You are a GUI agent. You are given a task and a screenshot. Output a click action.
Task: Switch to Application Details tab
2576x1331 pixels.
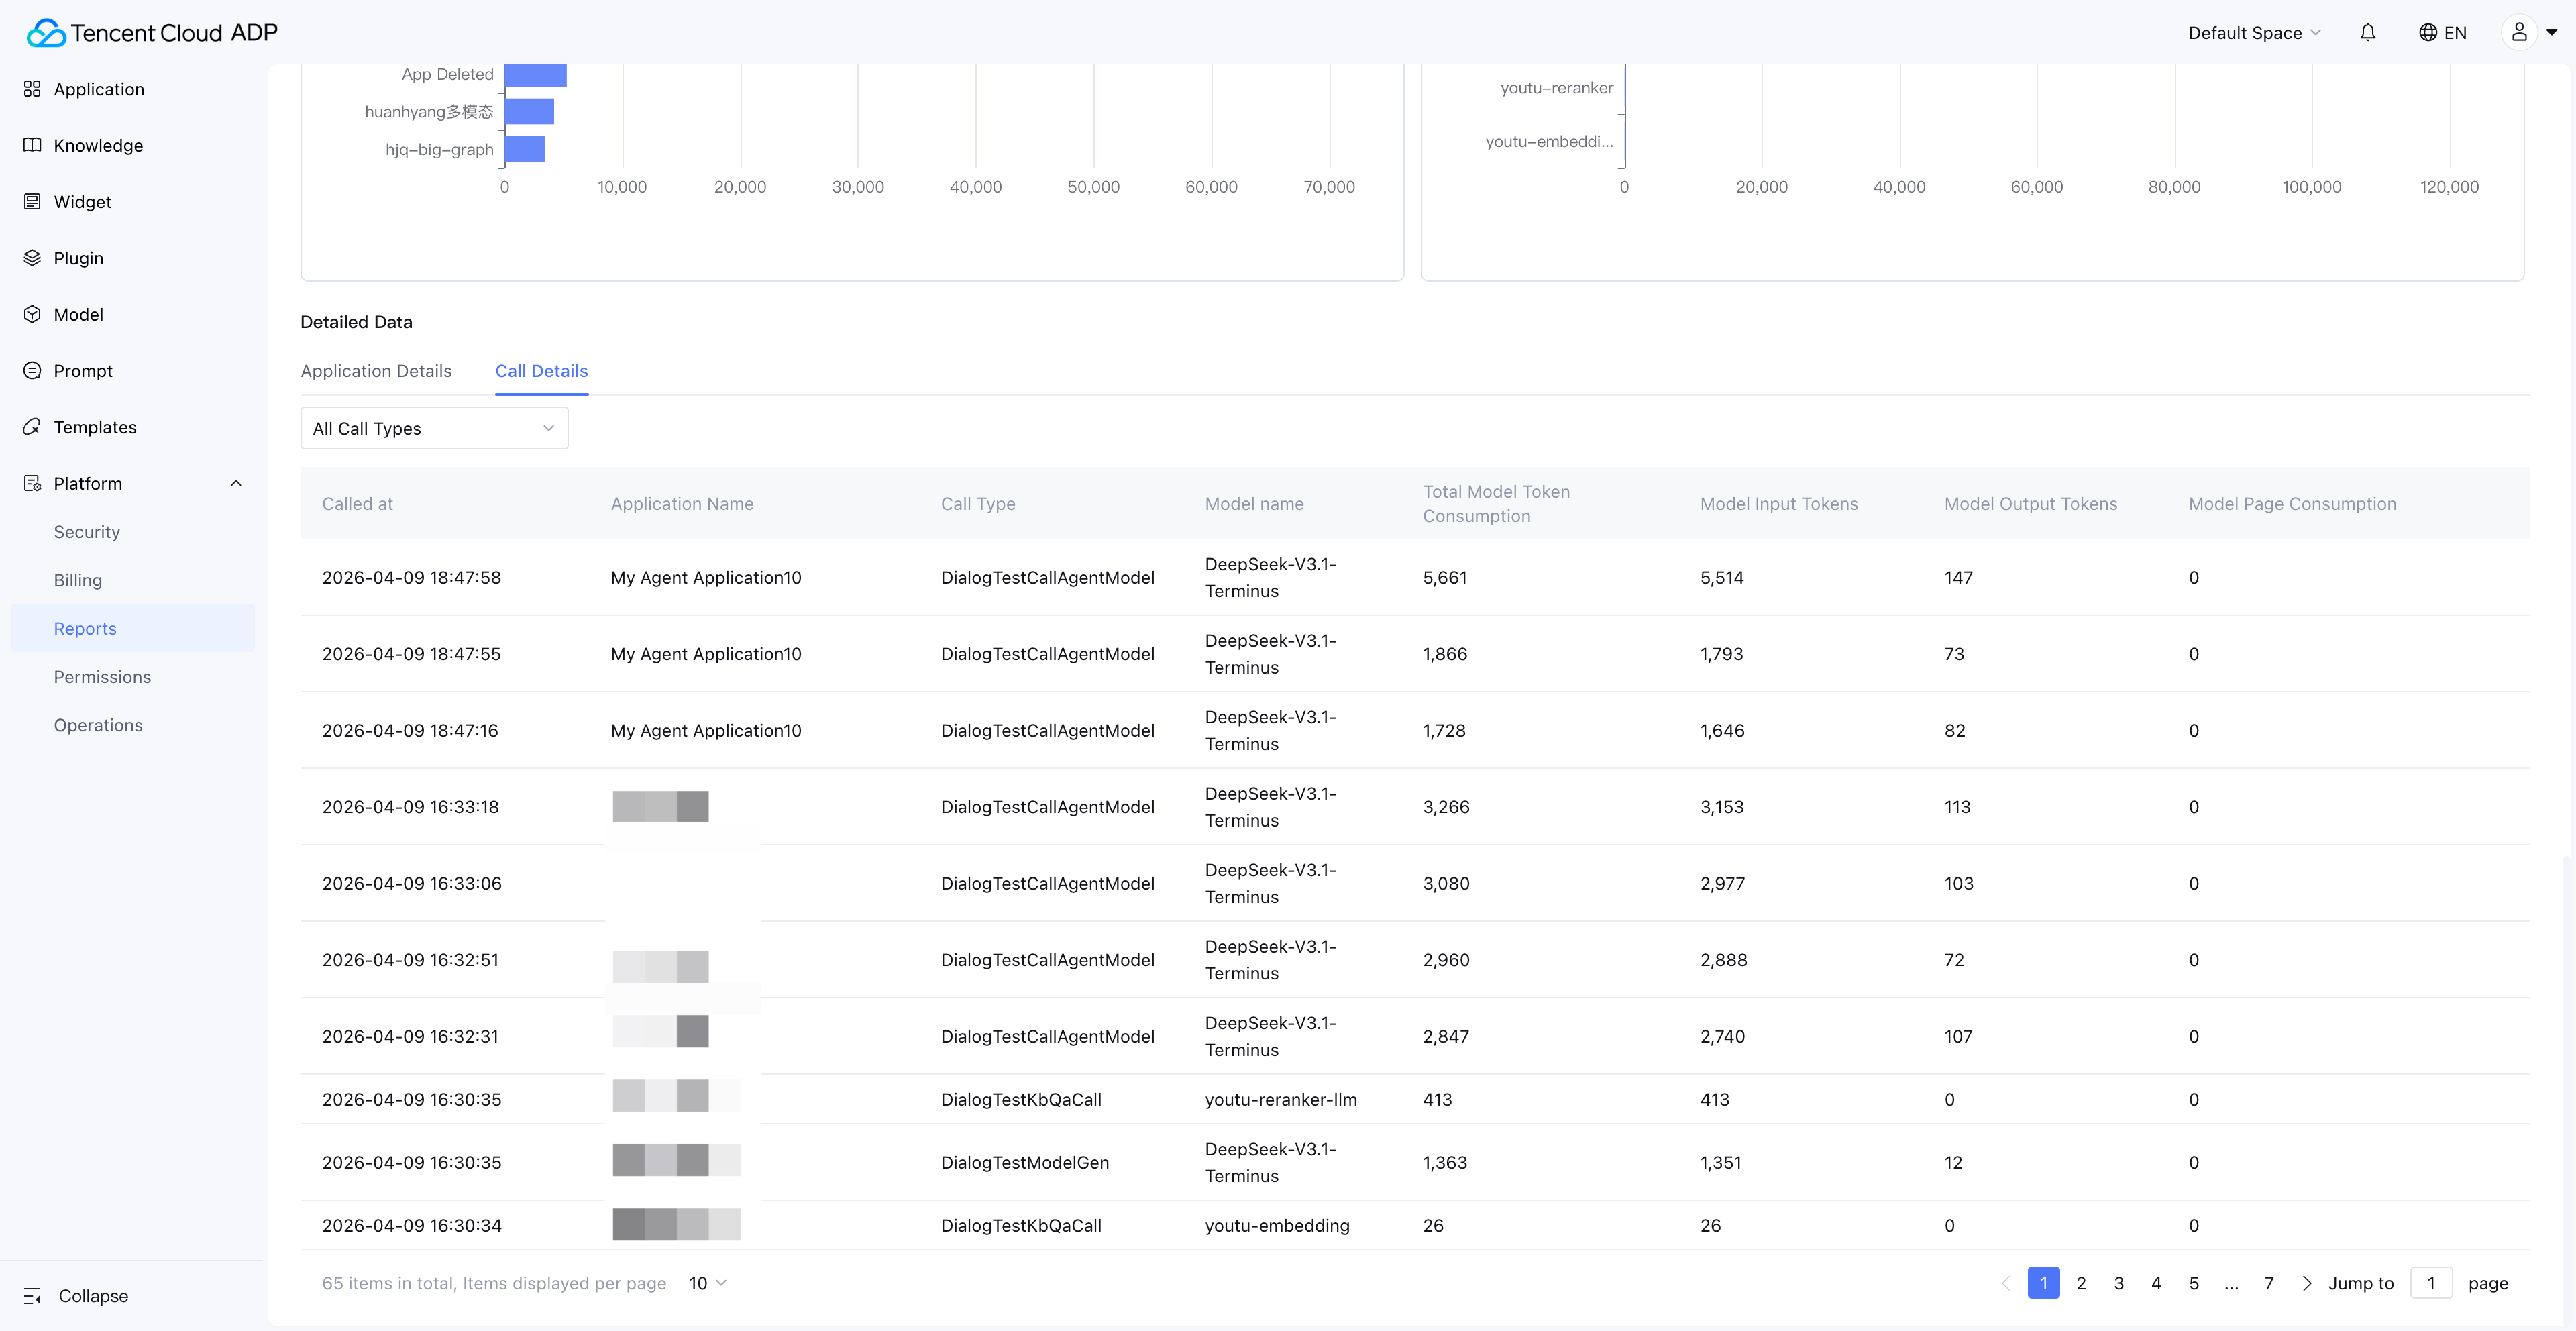tap(376, 371)
